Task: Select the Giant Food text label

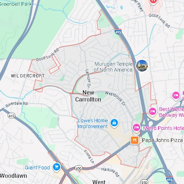Action: (37, 168)
